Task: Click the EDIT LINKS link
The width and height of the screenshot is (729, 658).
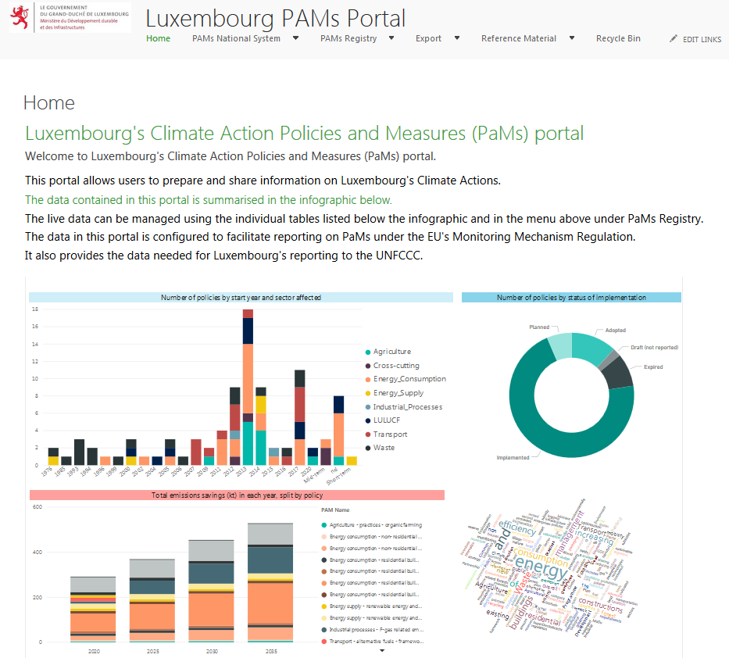Action: [702, 39]
